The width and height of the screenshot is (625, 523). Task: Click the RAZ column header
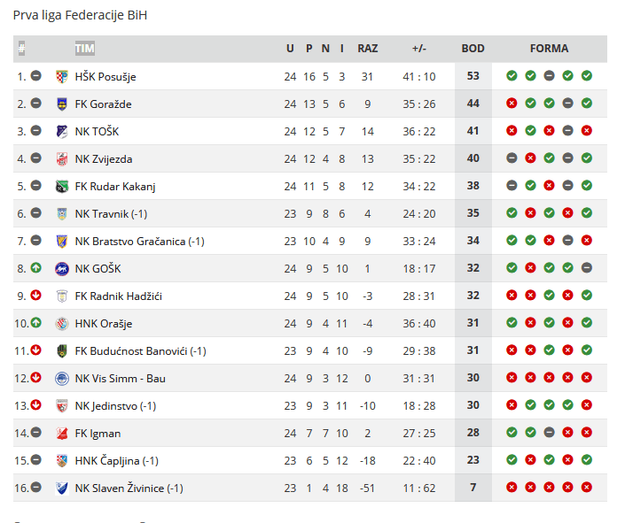(x=368, y=48)
